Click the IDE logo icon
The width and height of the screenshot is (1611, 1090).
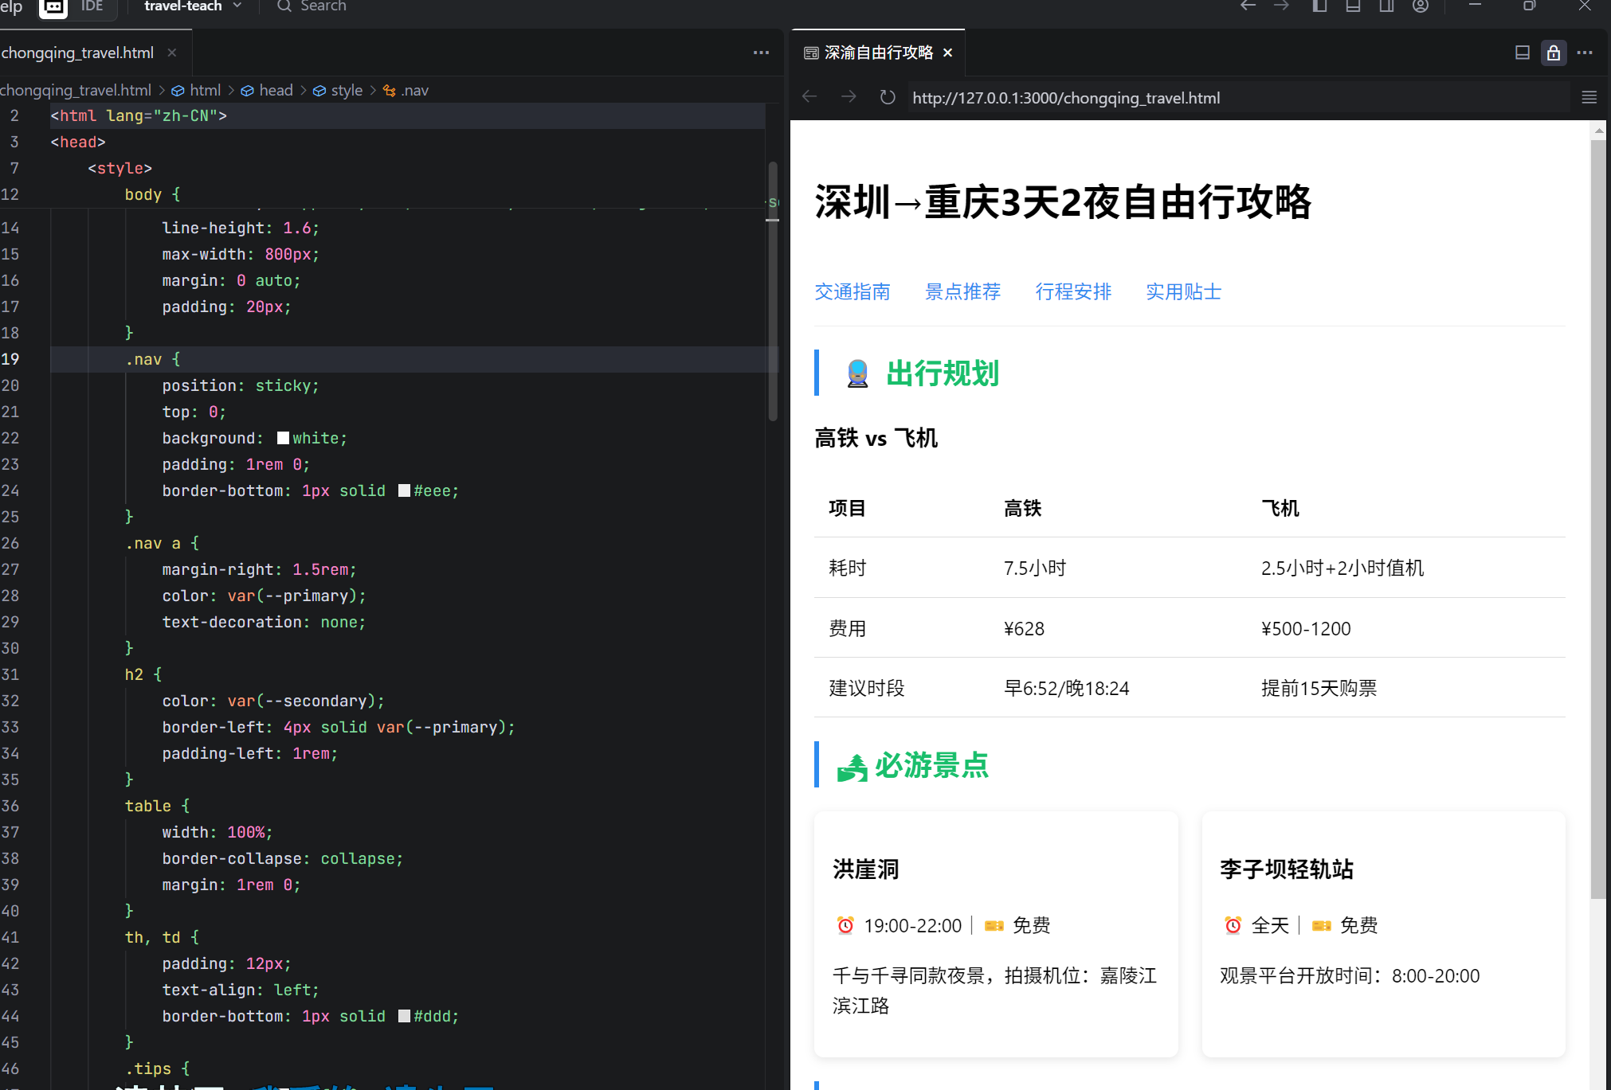[x=53, y=7]
